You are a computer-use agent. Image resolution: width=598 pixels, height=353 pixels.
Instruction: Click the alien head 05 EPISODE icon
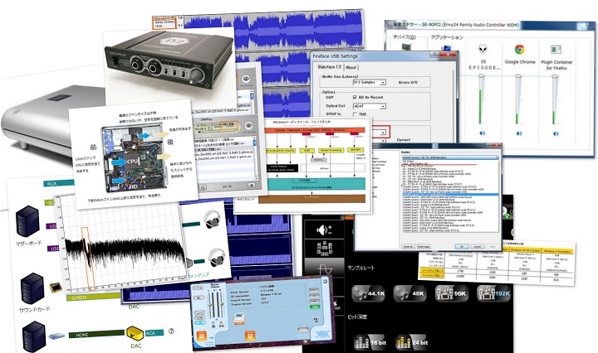(483, 49)
